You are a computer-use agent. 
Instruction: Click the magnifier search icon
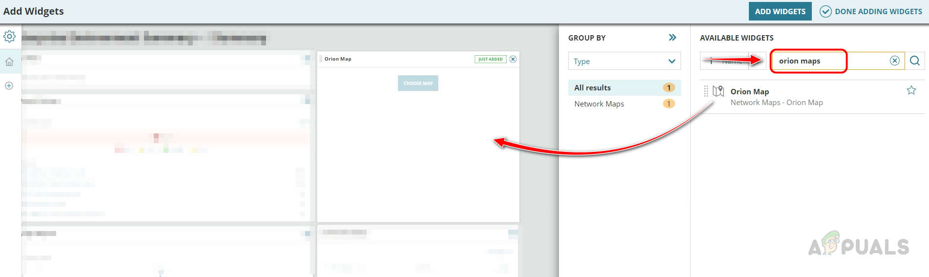coord(915,61)
